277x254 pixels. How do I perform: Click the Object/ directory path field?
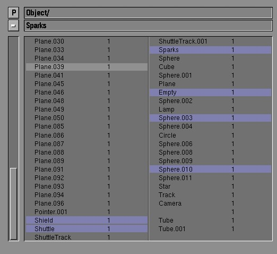pos(148,13)
